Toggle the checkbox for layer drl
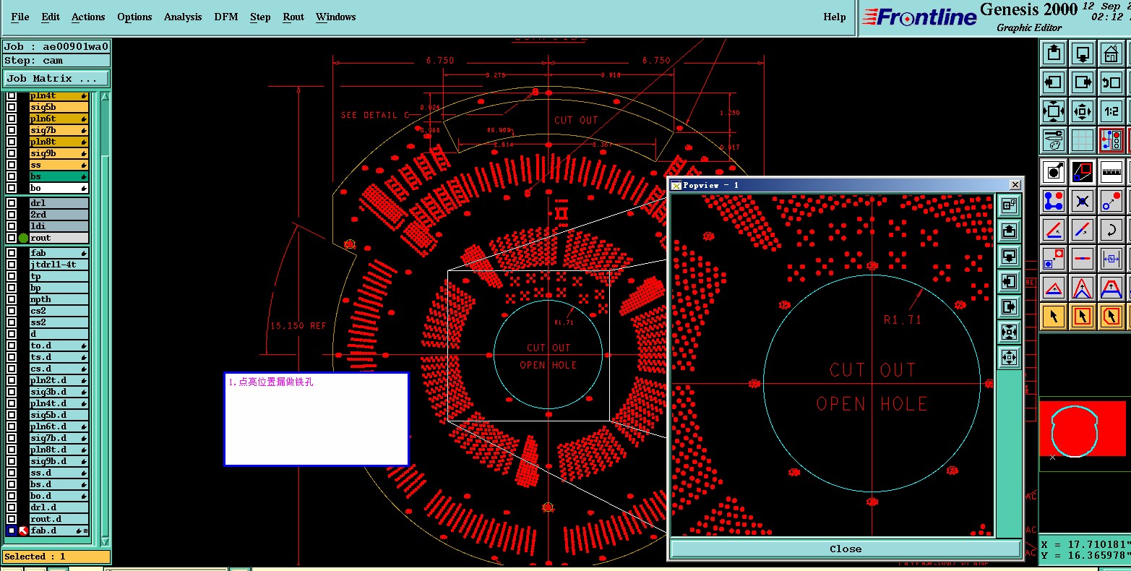 (12, 203)
